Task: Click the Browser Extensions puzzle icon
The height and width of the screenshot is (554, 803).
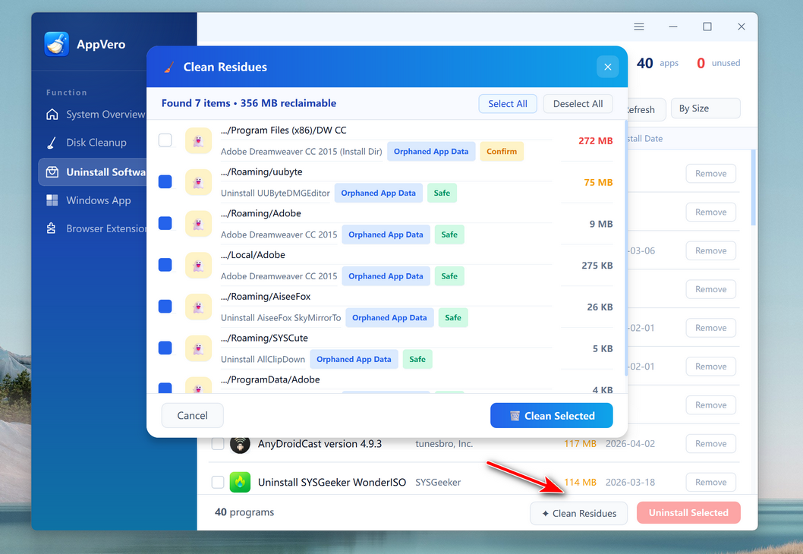Action: (52, 228)
